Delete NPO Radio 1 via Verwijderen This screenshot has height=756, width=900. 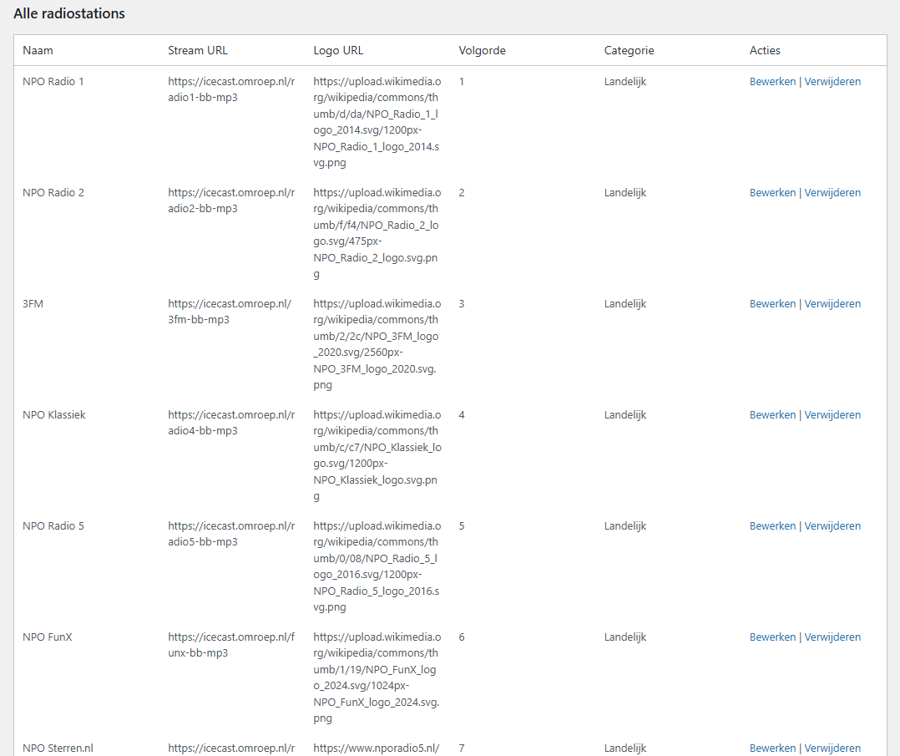coord(832,82)
